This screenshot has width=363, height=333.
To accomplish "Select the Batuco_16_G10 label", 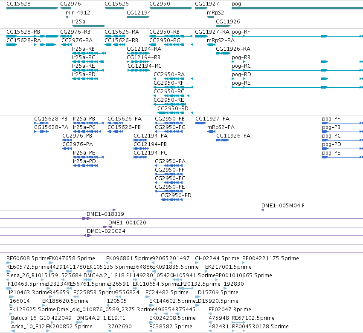I will point(30,318).
